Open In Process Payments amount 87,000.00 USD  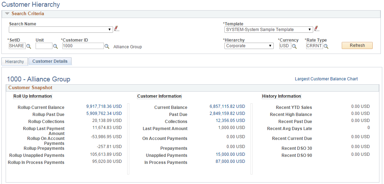coord(230,161)
